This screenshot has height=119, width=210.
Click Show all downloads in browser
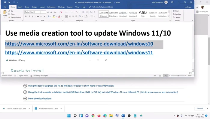200,109
